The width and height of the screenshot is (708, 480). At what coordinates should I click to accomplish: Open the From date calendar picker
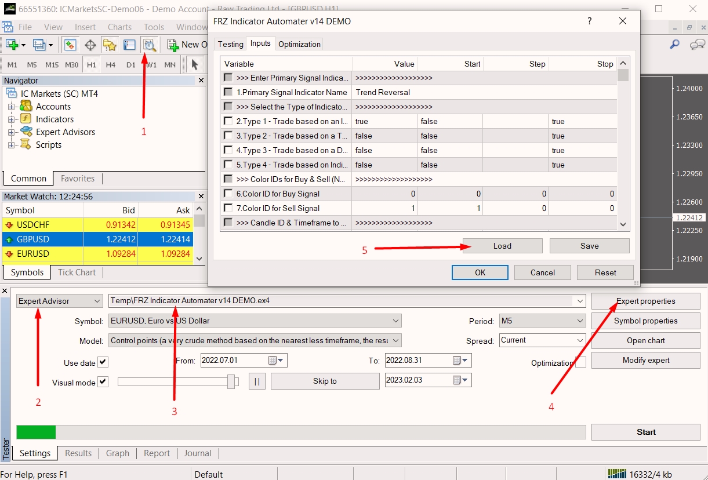pyautogui.click(x=275, y=361)
